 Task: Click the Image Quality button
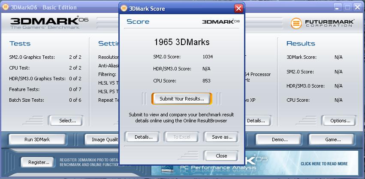click(103, 140)
